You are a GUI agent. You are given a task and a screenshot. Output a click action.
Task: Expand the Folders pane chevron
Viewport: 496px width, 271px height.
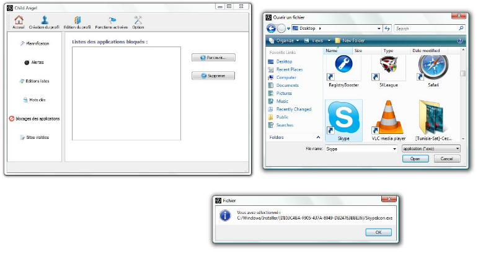318,137
